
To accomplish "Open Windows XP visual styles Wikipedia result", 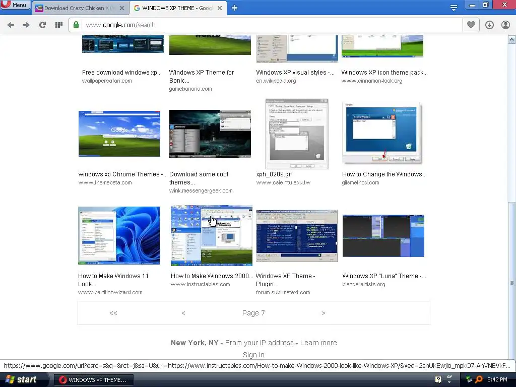I will [295, 73].
